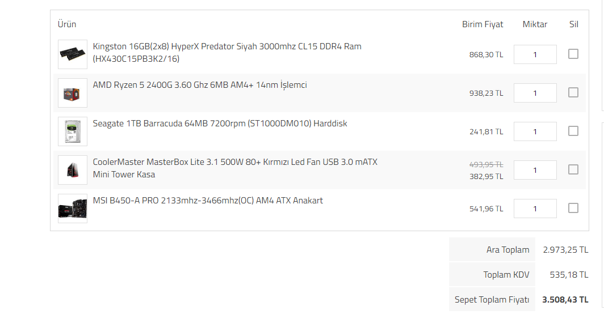Tick the delete checkbox for Kingston RAM
Screen dimensions: 604x319
pos(573,54)
